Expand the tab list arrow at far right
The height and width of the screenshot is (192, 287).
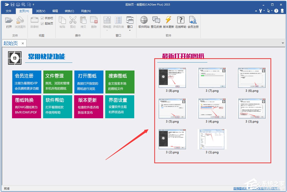[283, 43]
